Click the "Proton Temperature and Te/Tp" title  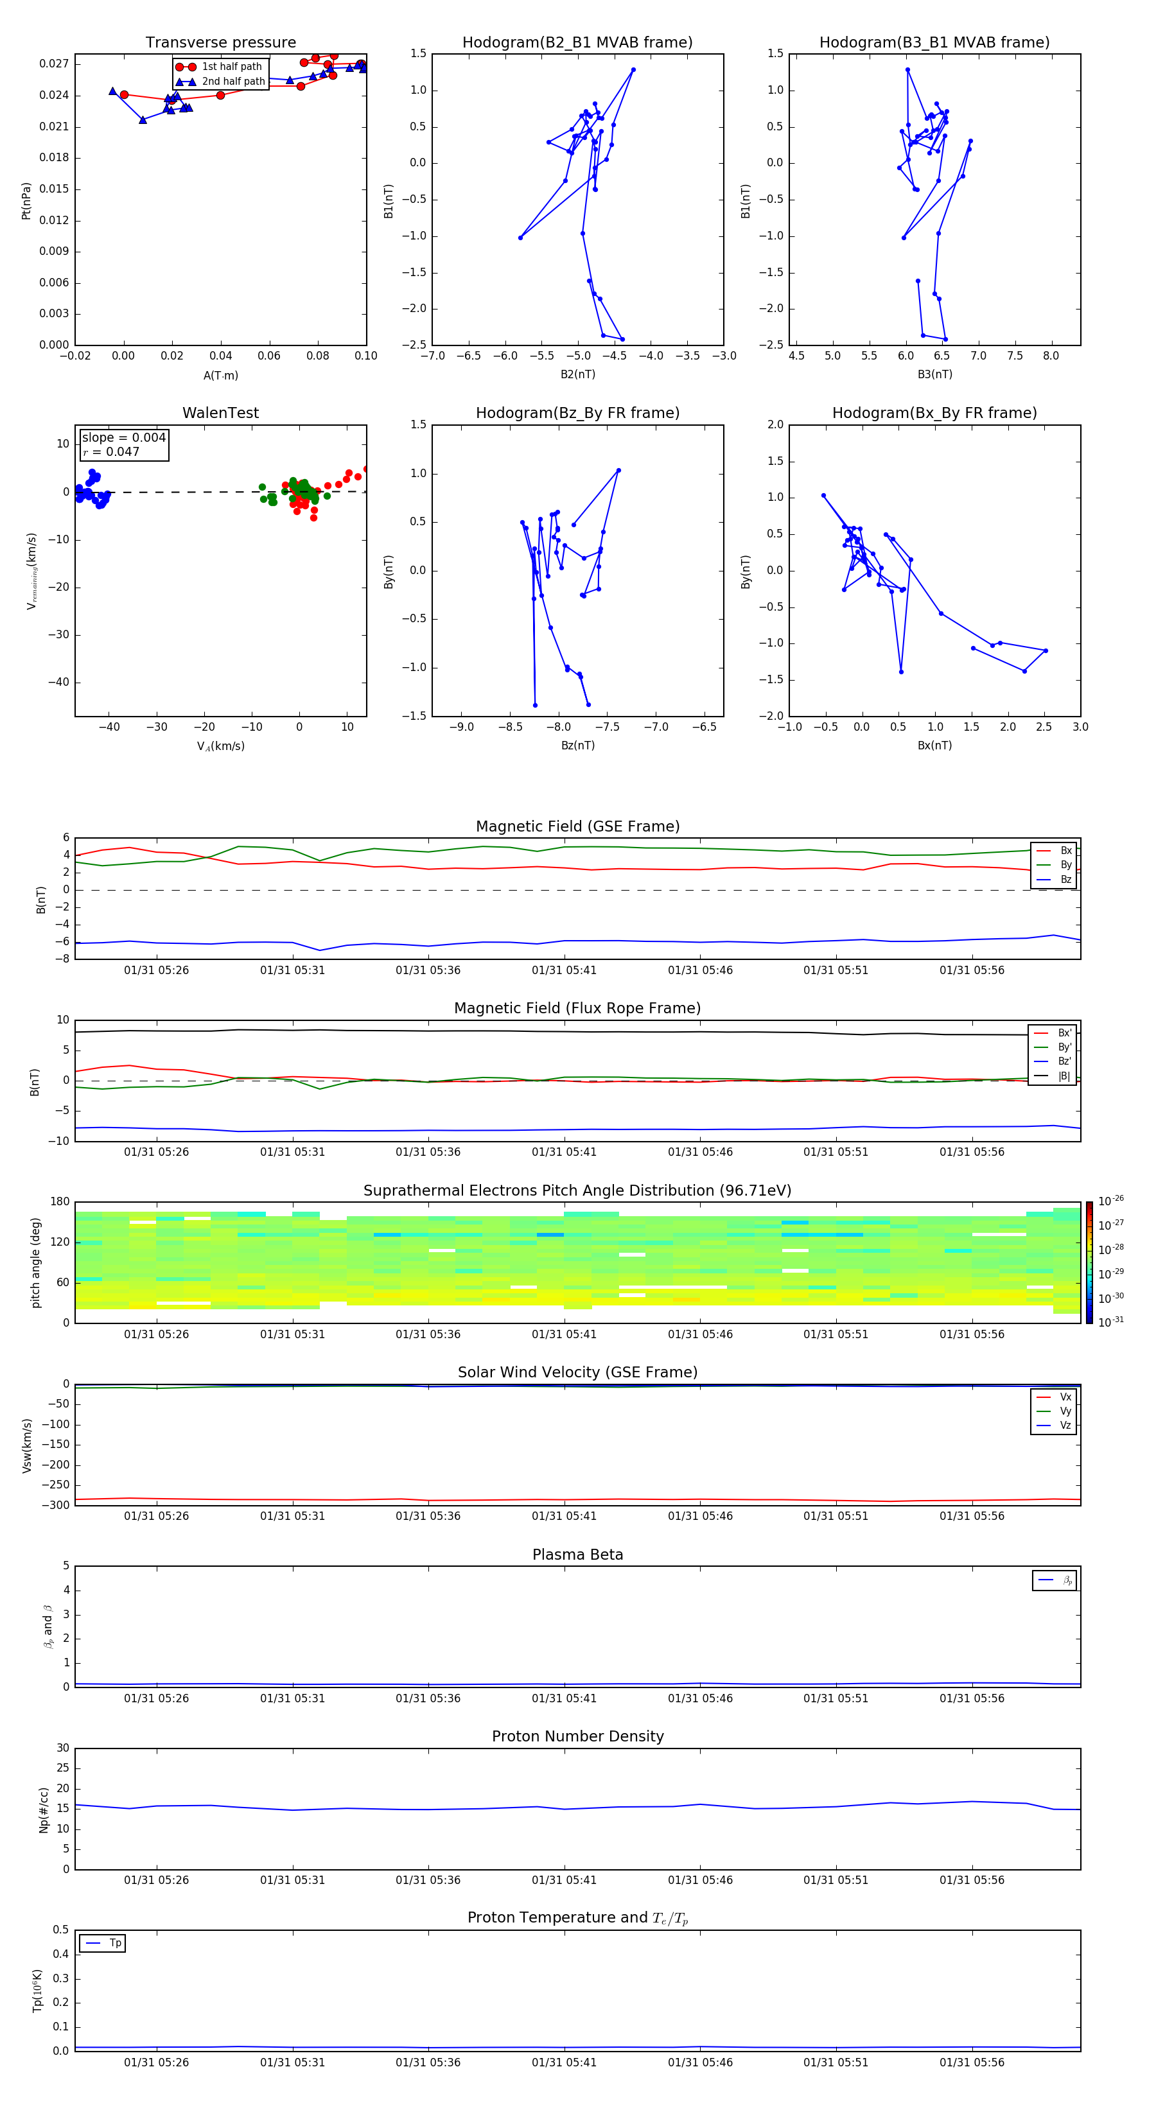pos(577,1919)
